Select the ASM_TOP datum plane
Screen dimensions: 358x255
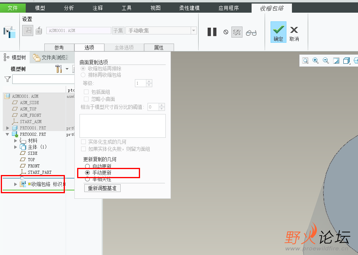pos(28,109)
